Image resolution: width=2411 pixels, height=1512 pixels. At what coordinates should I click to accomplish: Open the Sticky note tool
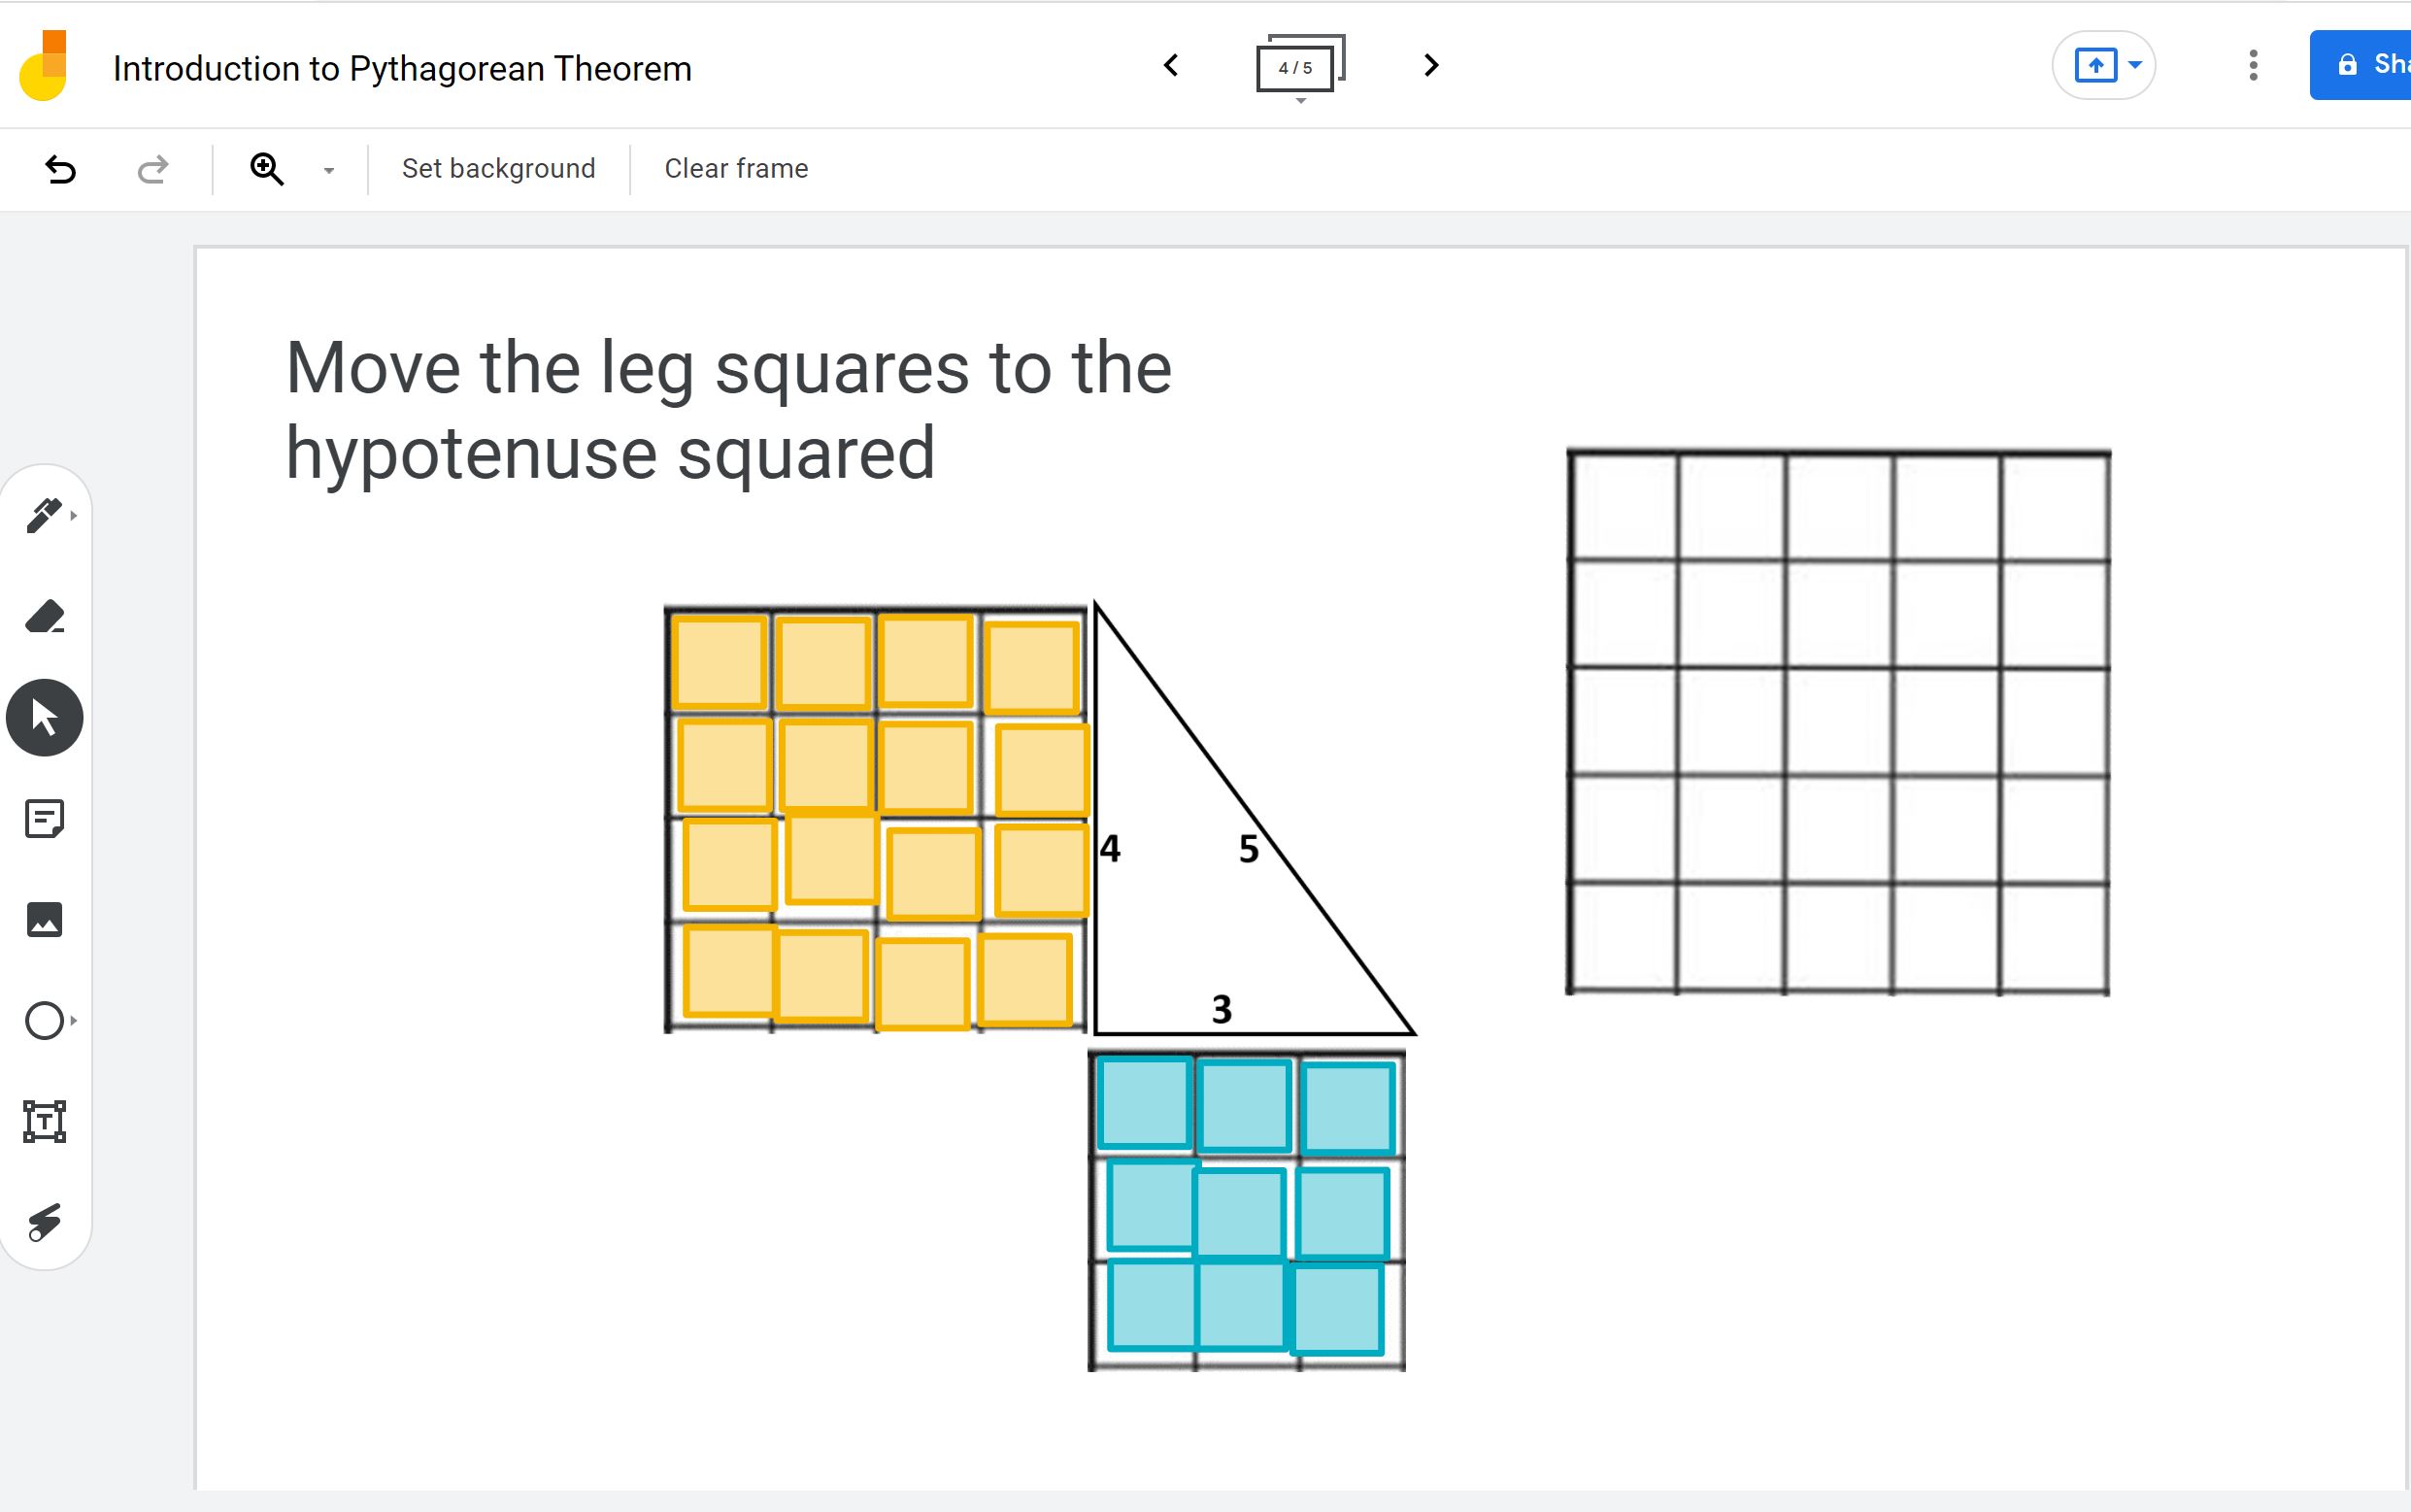point(44,819)
